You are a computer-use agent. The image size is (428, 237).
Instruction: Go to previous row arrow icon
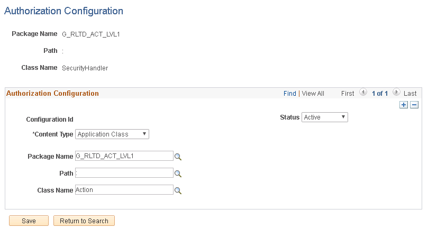click(x=363, y=93)
